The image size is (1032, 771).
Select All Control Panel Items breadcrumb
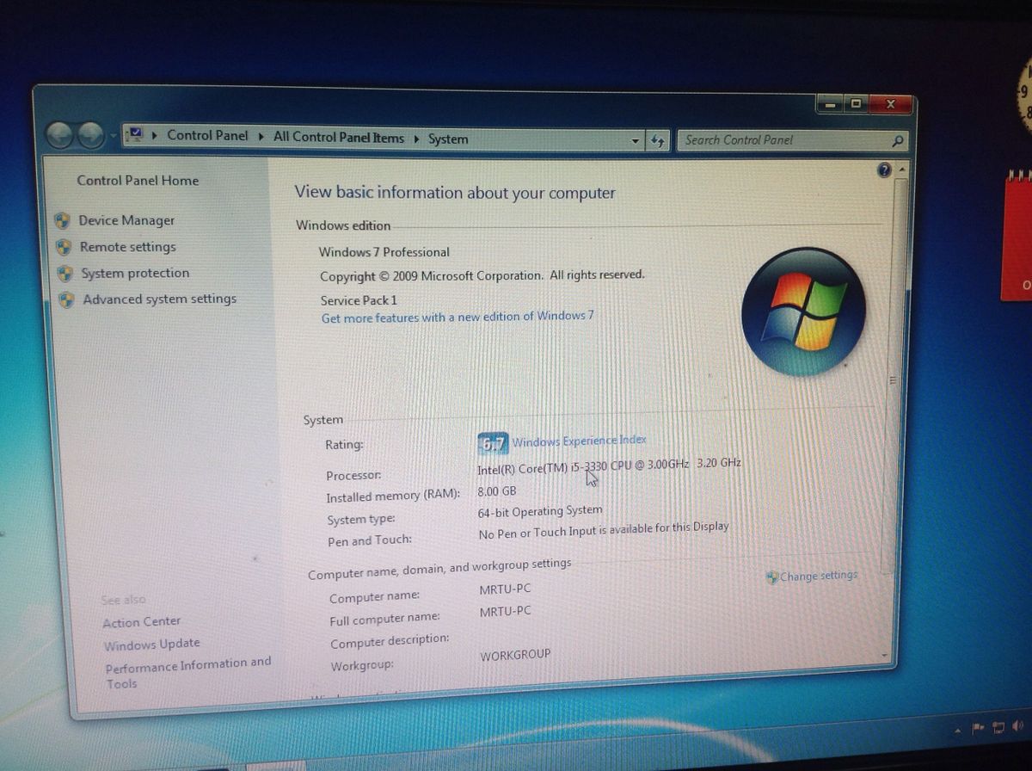click(339, 137)
